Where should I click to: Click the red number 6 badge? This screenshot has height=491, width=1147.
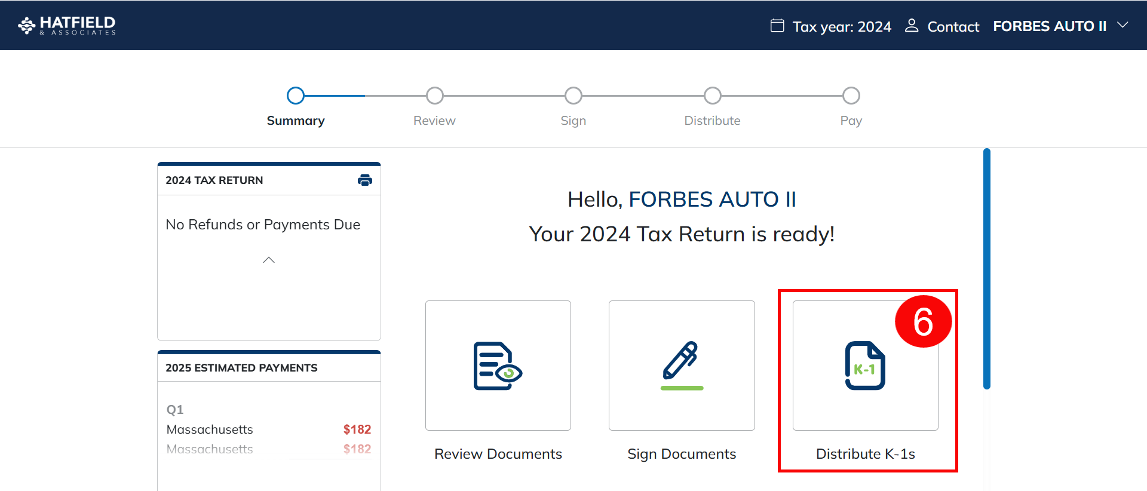point(922,322)
